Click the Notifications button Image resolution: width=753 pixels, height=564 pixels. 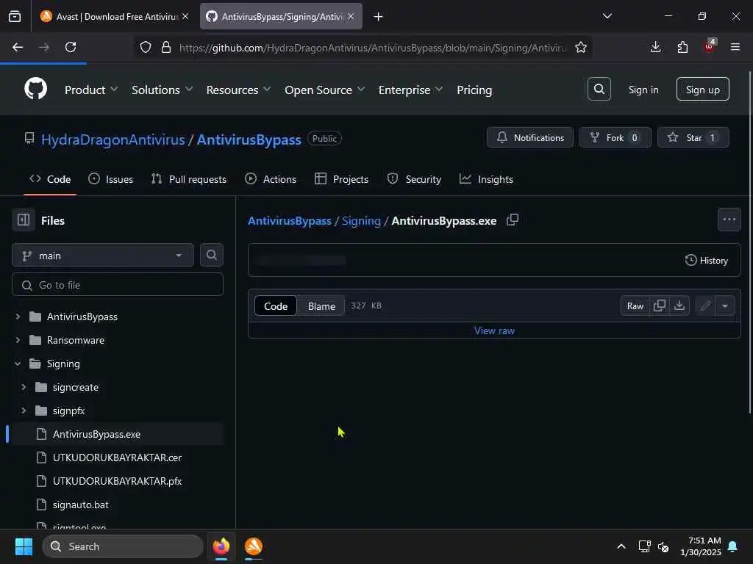pos(529,137)
